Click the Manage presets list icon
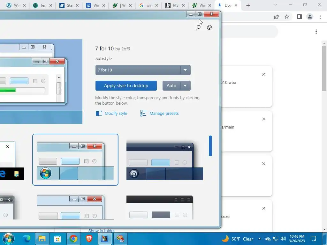 pos(143,113)
